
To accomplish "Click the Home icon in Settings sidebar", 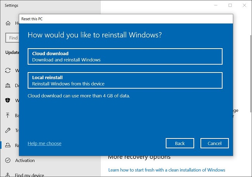I will pos(8,23).
